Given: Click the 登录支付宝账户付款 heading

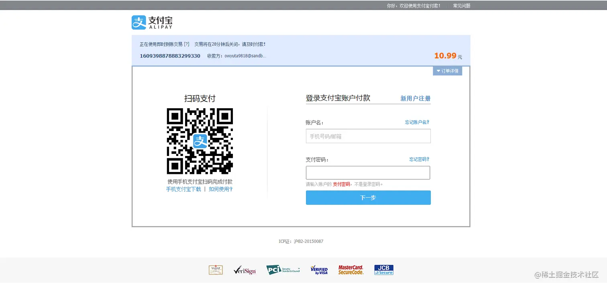Looking at the screenshot, I should coord(338,98).
